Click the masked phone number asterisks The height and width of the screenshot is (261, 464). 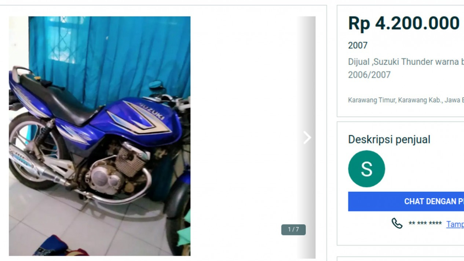(x=425, y=224)
